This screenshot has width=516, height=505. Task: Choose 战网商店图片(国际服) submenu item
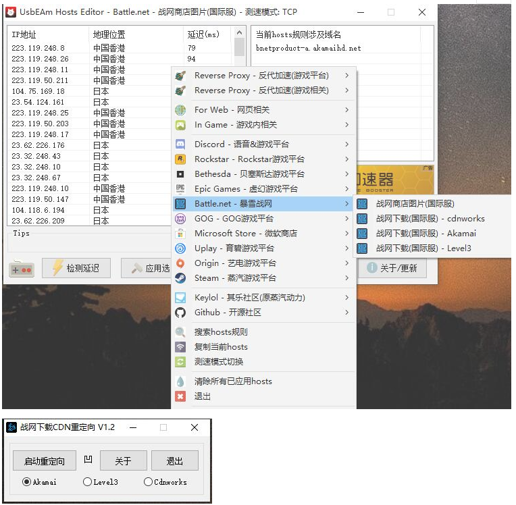(x=432, y=204)
